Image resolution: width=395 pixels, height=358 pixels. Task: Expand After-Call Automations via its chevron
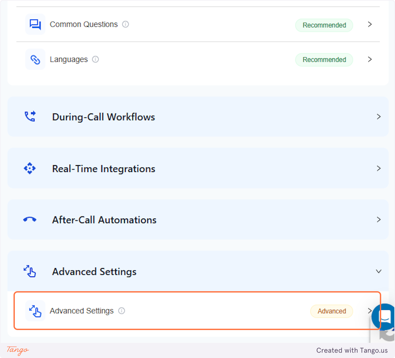pyautogui.click(x=379, y=219)
